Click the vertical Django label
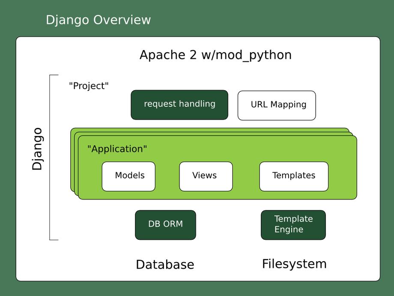The width and height of the screenshot is (394, 296). pyautogui.click(x=37, y=149)
